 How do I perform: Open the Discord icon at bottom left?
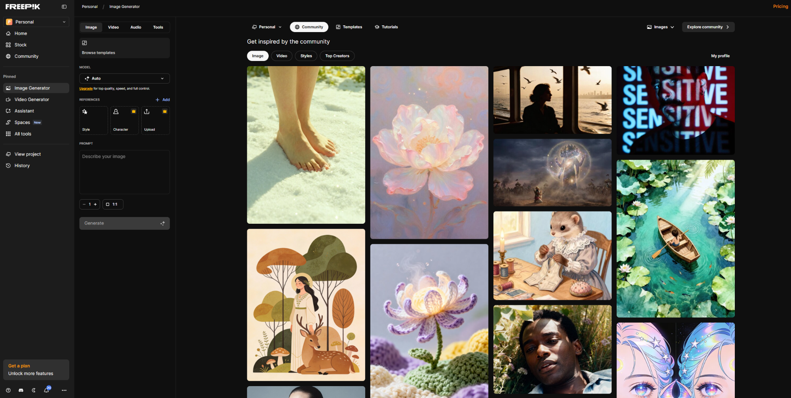21,390
